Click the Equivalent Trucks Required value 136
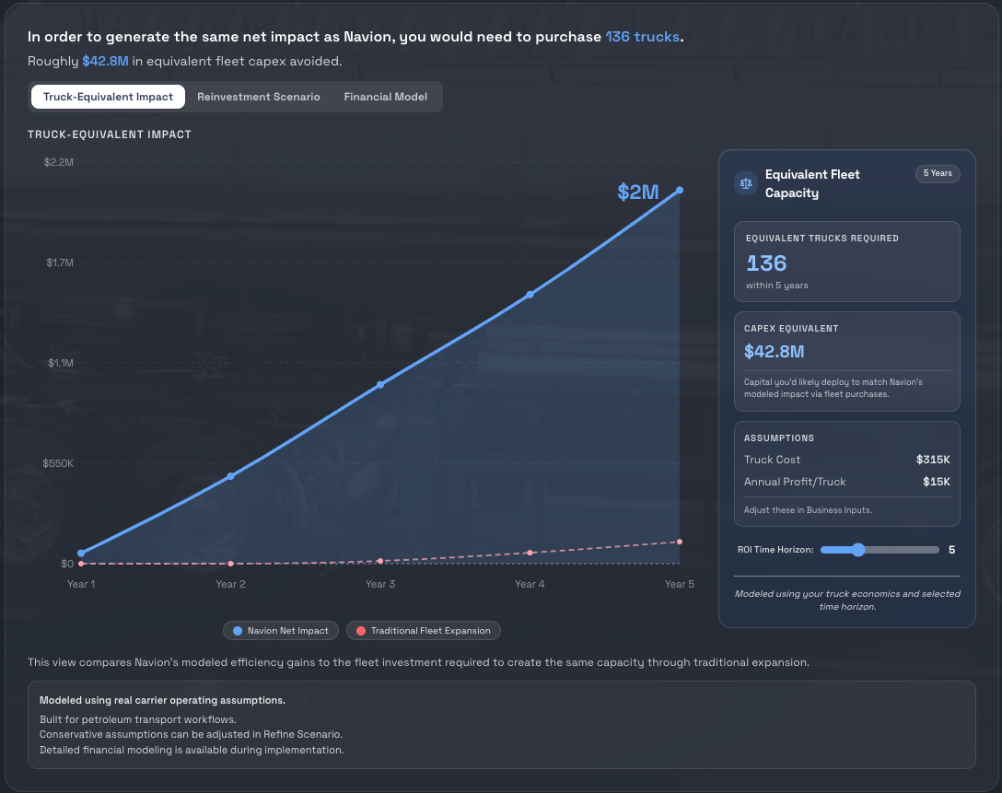The image size is (1002, 793). 766,263
